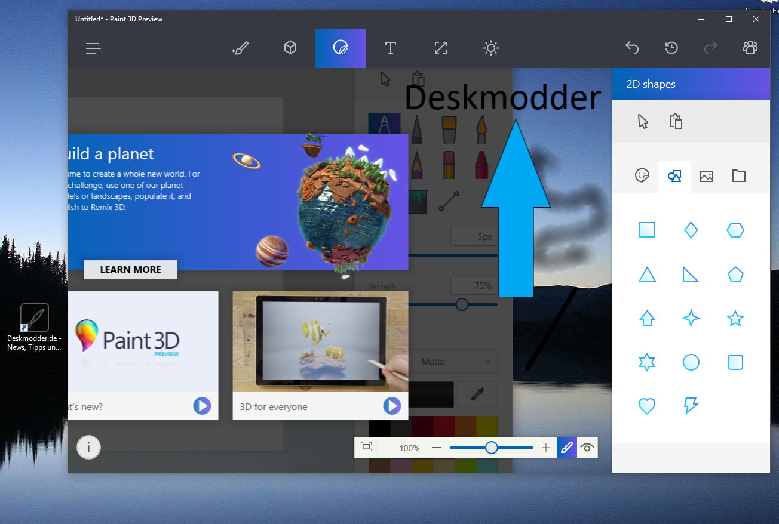
Task: Open the Effects sun icon
Action: 491,48
